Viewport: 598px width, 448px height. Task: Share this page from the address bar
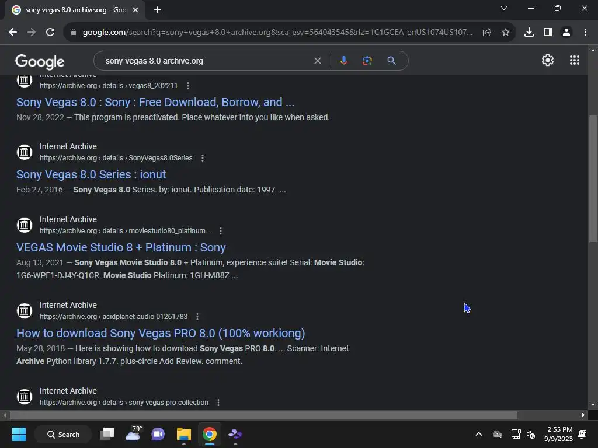(486, 33)
